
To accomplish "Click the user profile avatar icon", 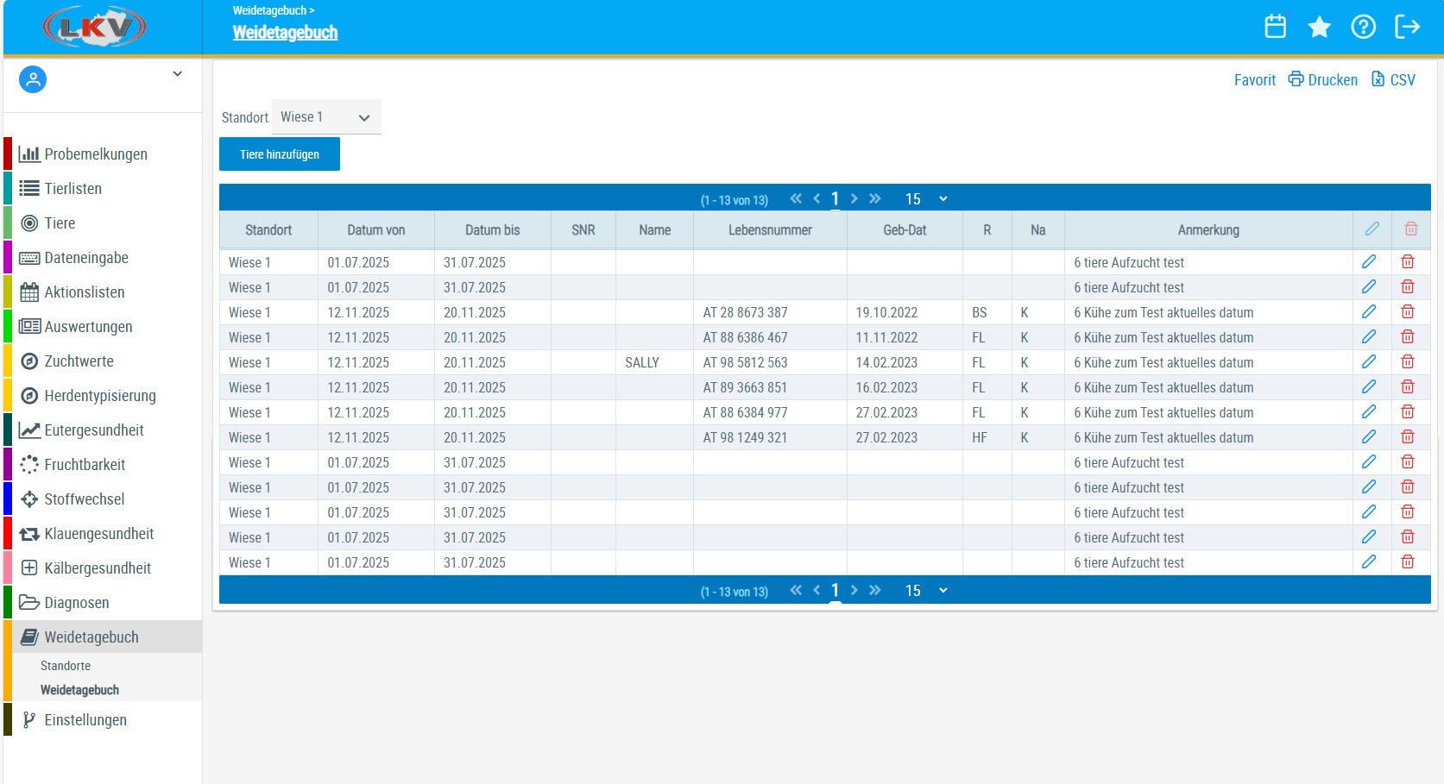I will pos(33,79).
